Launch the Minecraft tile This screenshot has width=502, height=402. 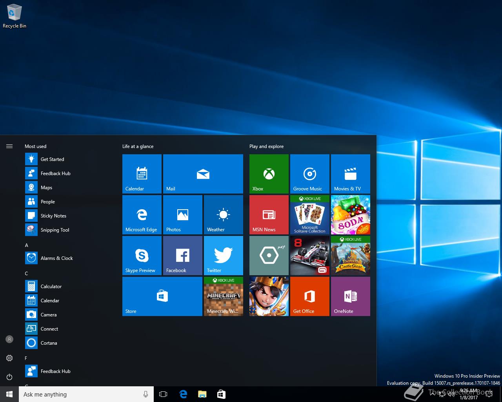coord(224,296)
